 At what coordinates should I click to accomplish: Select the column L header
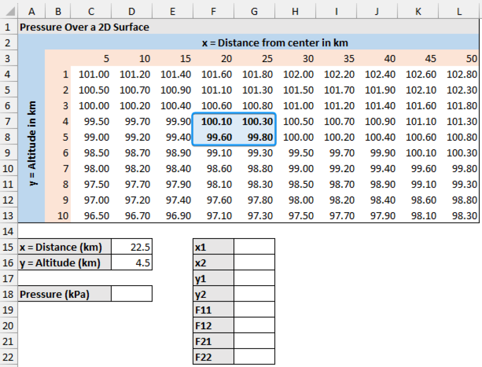coord(459,11)
